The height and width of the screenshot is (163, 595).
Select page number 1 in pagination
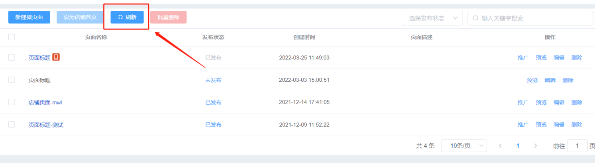pyautogui.click(x=518, y=145)
